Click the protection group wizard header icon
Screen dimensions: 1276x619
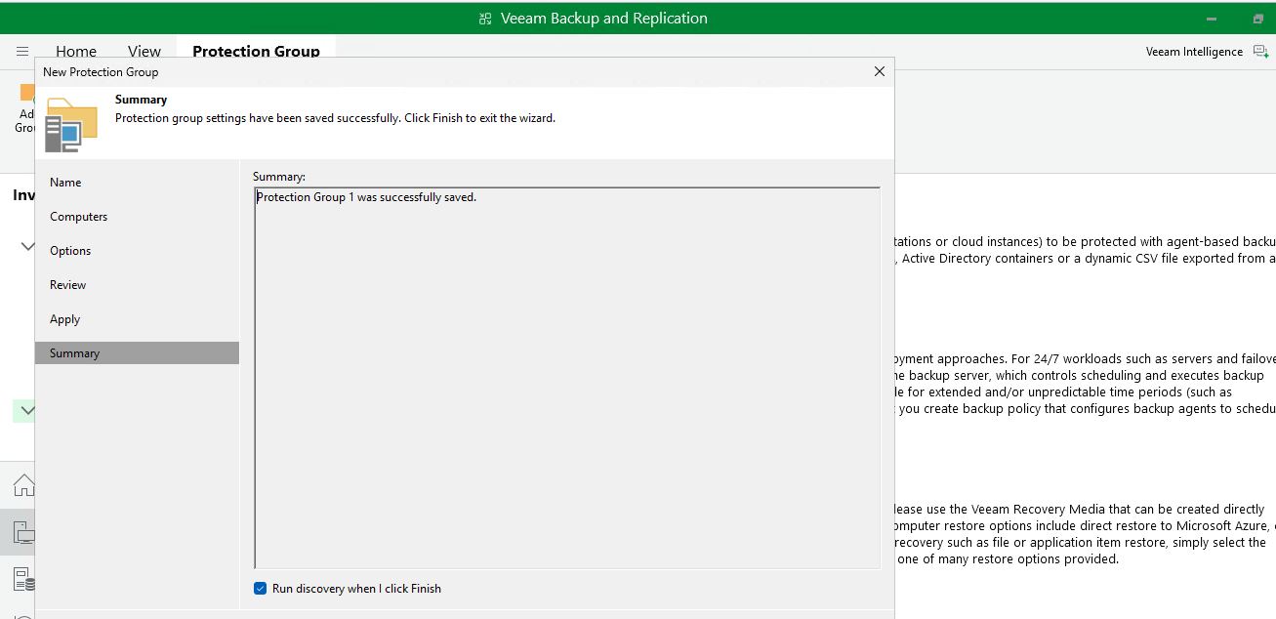71,124
